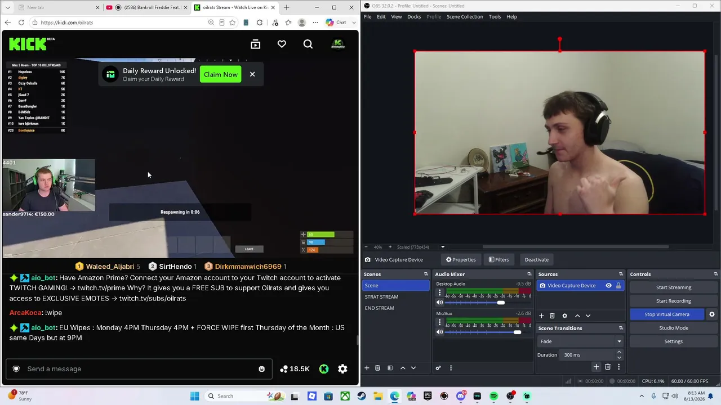Open OBS File menu
The width and height of the screenshot is (721, 405).
[367, 17]
